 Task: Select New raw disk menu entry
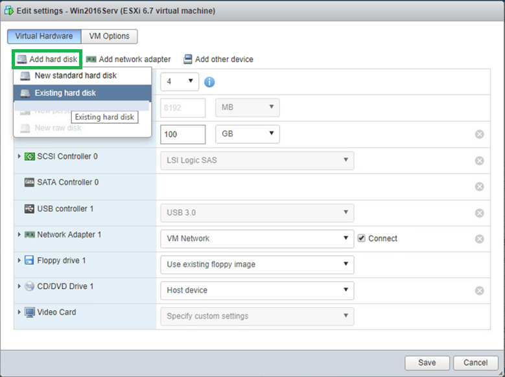pos(82,128)
